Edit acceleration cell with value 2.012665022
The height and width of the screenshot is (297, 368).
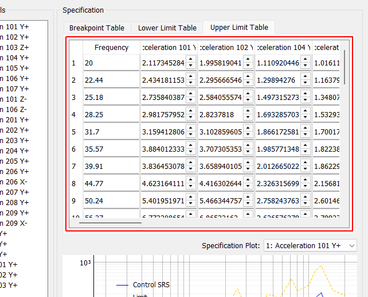click(x=278, y=166)
